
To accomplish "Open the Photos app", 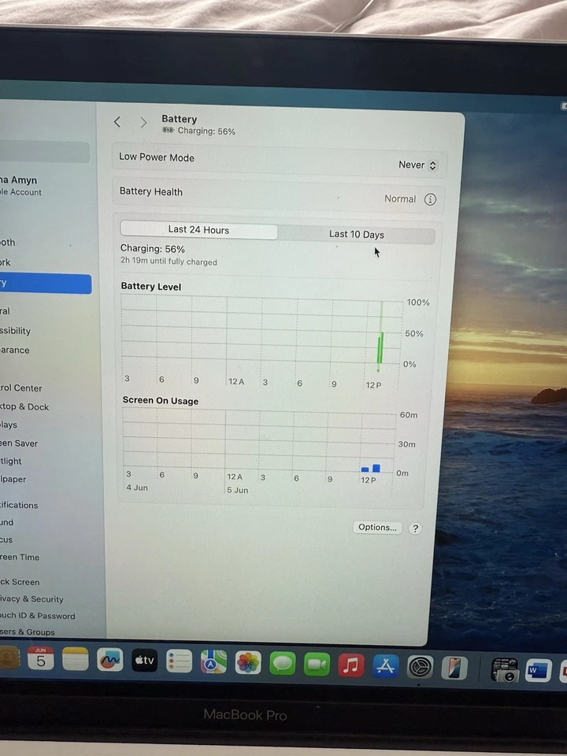I will point(248,662).
